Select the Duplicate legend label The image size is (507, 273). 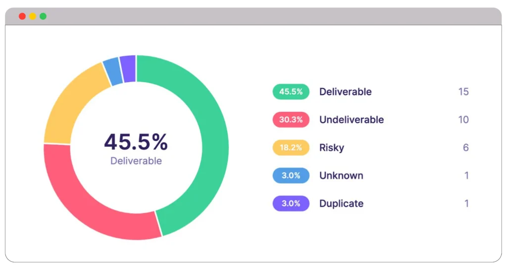(341, 203)
